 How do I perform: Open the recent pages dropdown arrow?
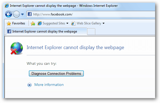coord(22,14)
